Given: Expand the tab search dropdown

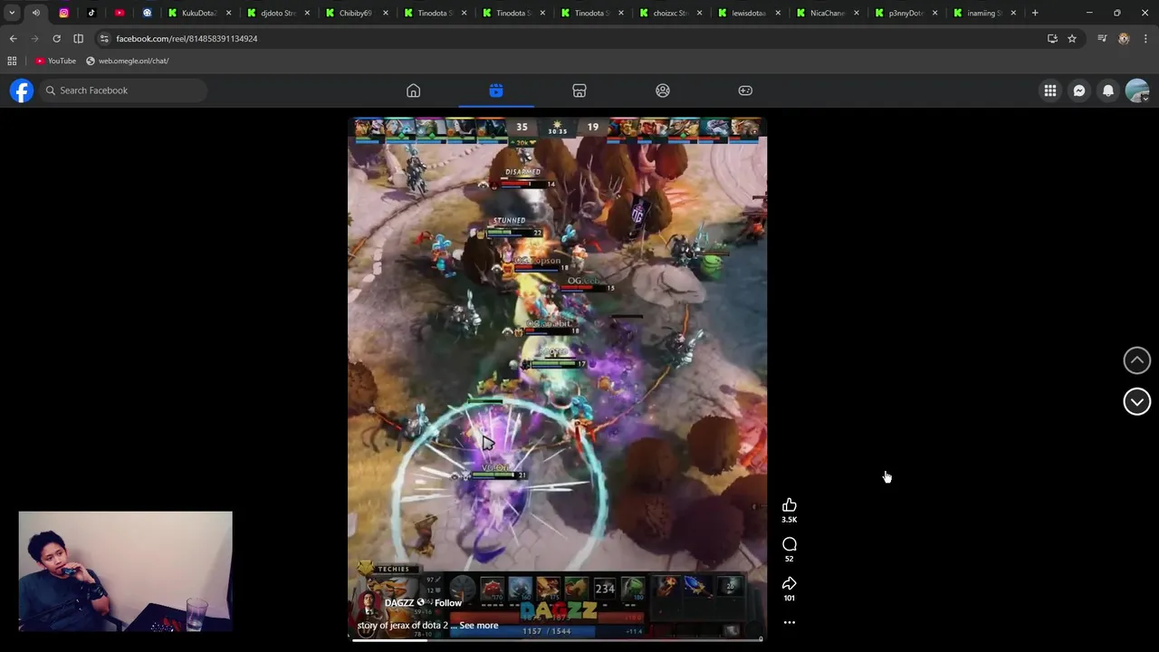Looking at the screenshot, I should [x=12, y=13].
